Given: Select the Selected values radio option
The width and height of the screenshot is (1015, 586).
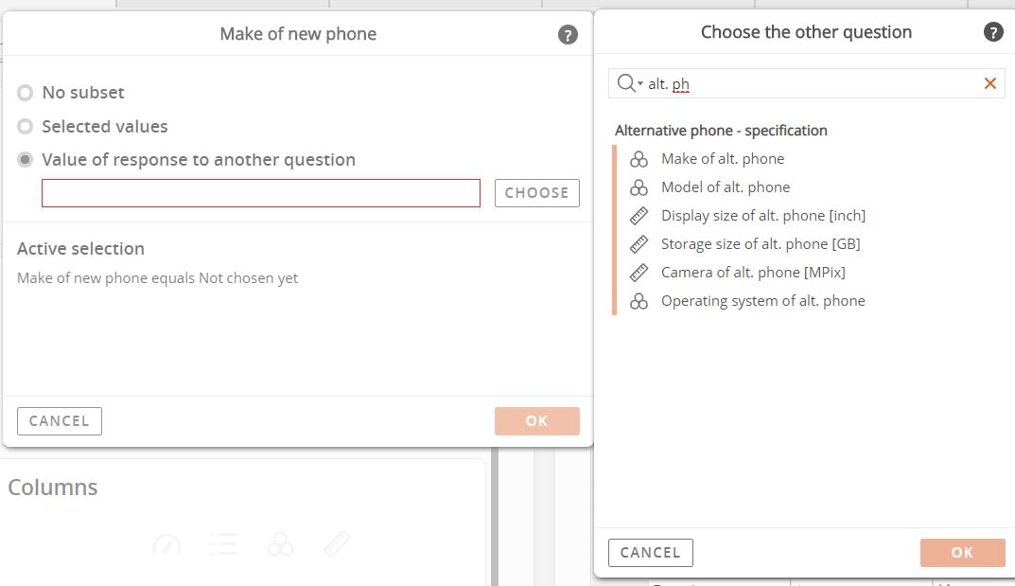Looking at the screenshot, I should coord(26,126).
